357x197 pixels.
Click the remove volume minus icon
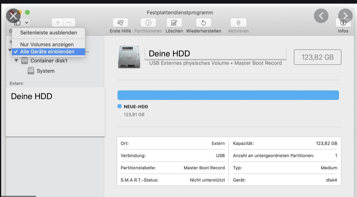69,23
